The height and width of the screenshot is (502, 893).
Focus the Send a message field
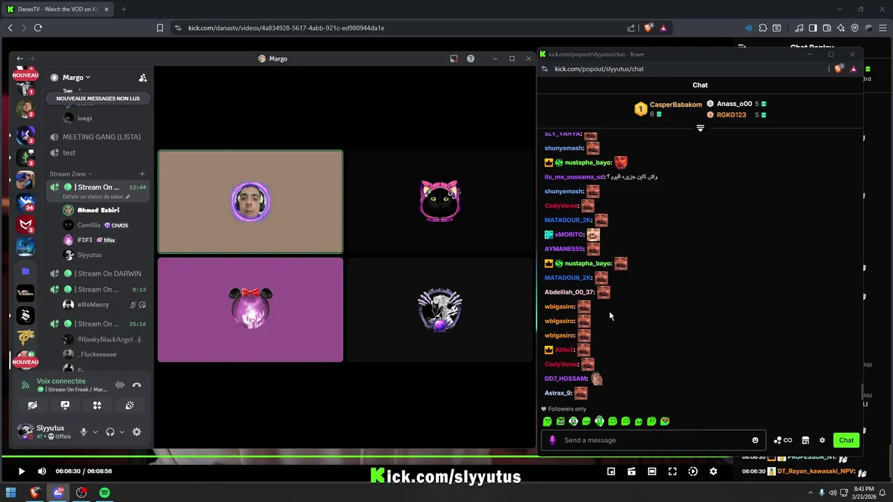(x=653, y=440)
